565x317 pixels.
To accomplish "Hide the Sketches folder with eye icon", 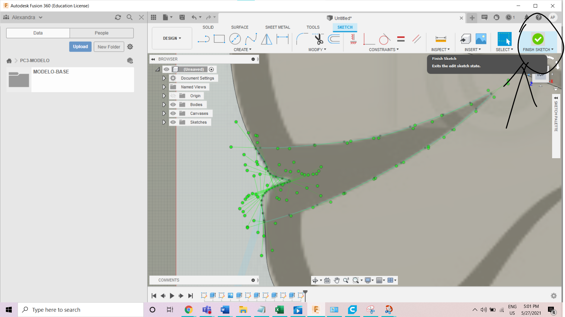I will point(173,122).
